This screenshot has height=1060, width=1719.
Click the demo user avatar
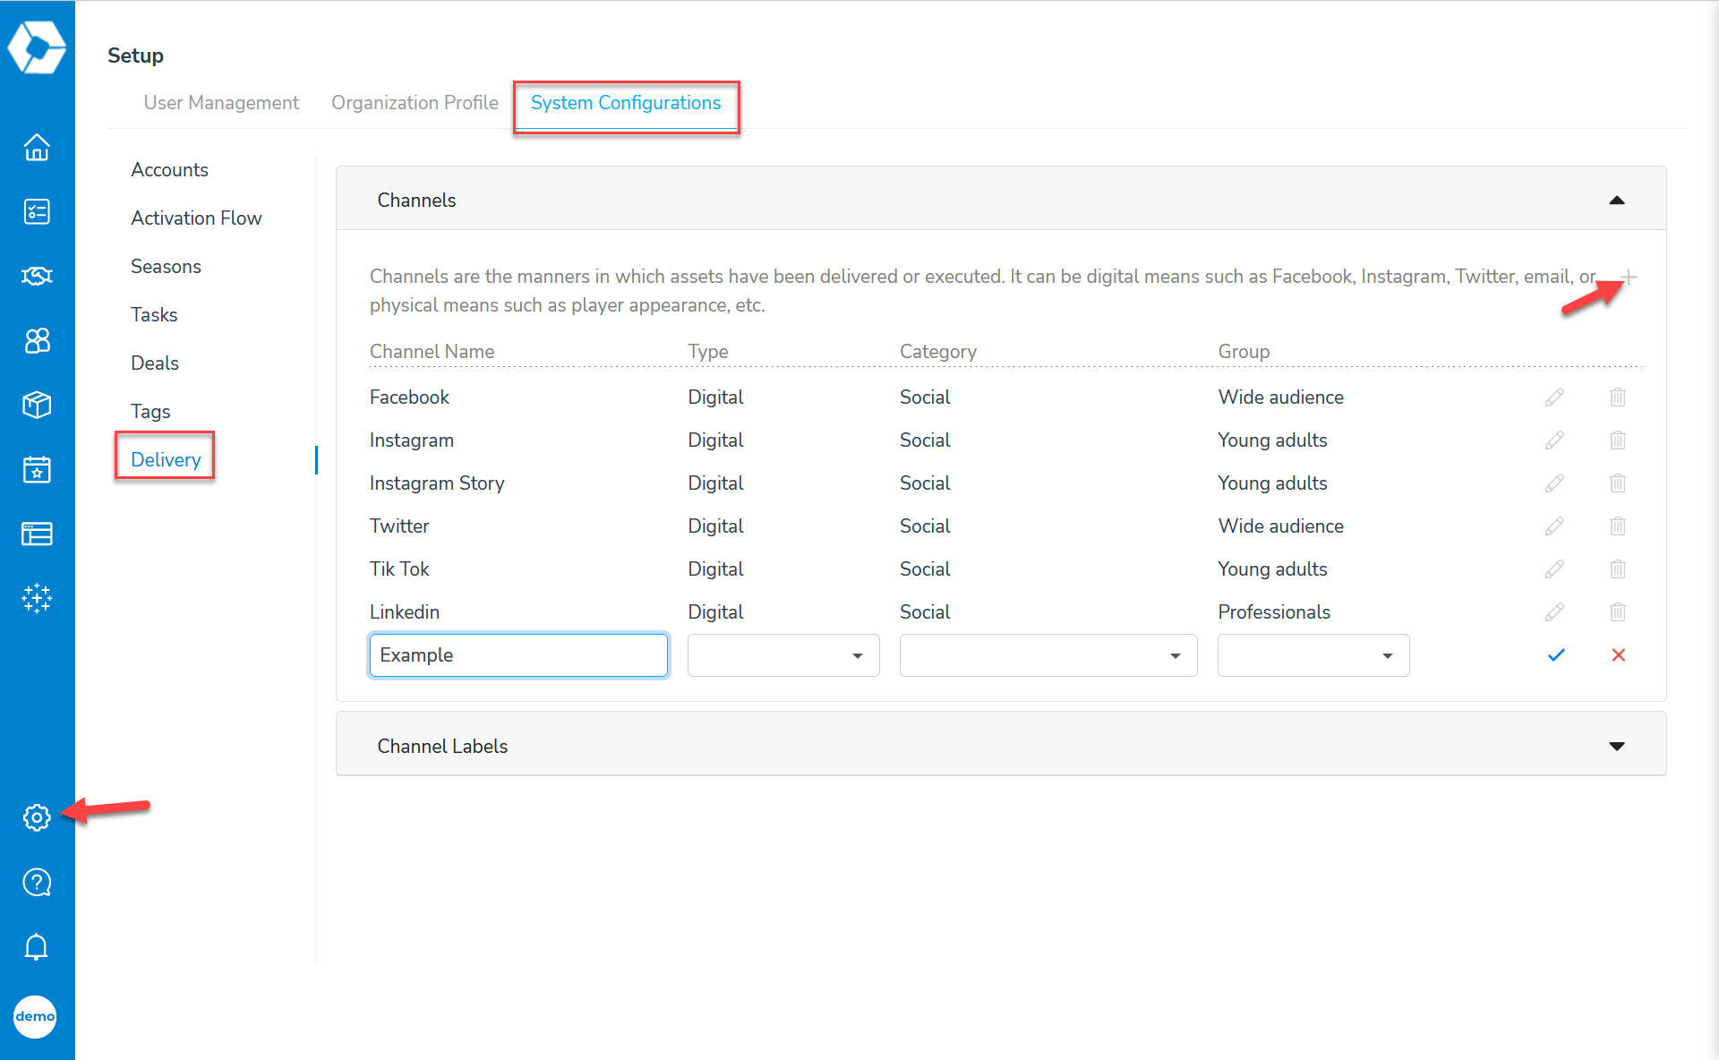point(36,1017)
